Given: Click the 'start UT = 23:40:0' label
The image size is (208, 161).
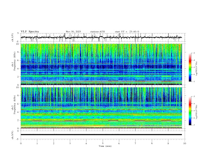Looking at the screenshot, I should (x=127, y=32).
